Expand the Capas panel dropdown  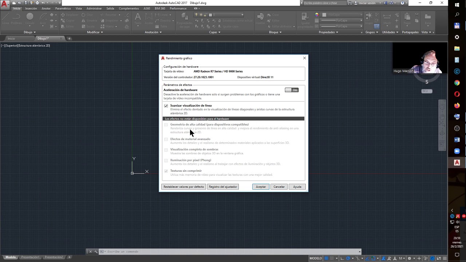pyautogui.click(x=214, y=32)
